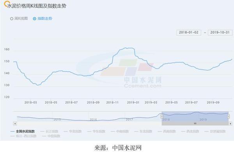The width and height of the screenshot is (234, 152).
Task: Click the orange logo icon beside chart title
Action: tap(6, 4)
